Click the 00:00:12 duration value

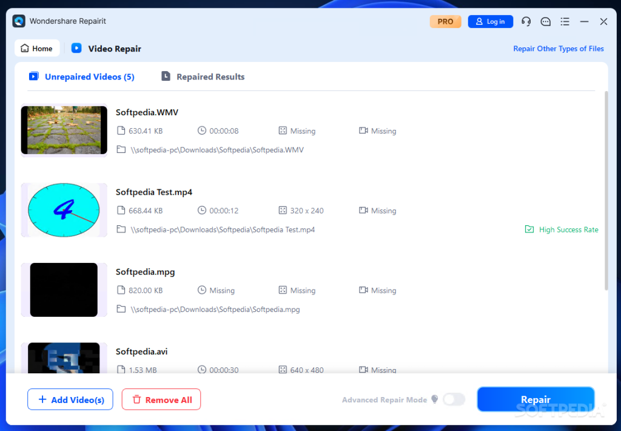[224, 211]
